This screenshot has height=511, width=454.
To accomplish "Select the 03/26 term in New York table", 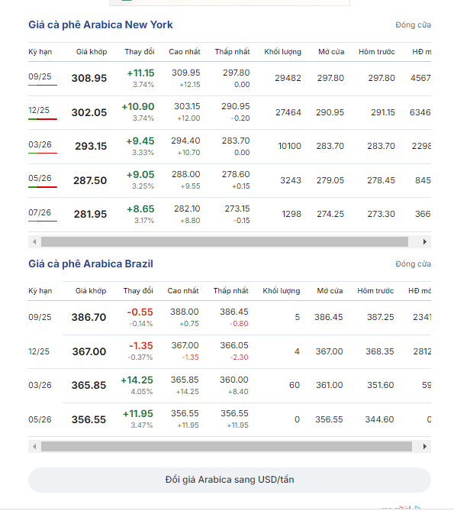I will tap(40, 144).
